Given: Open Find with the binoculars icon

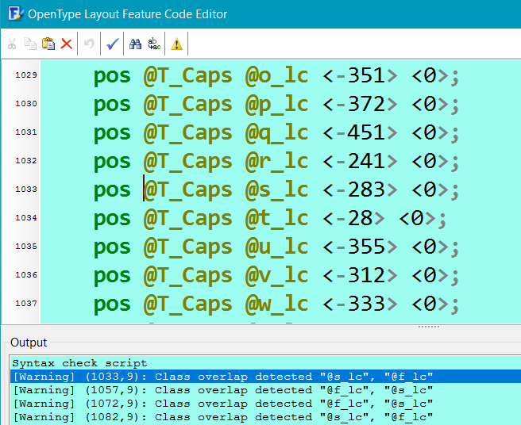Looking at the screenshot, I should tap(135, 44).
